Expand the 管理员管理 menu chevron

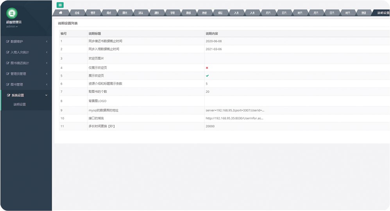47,74
